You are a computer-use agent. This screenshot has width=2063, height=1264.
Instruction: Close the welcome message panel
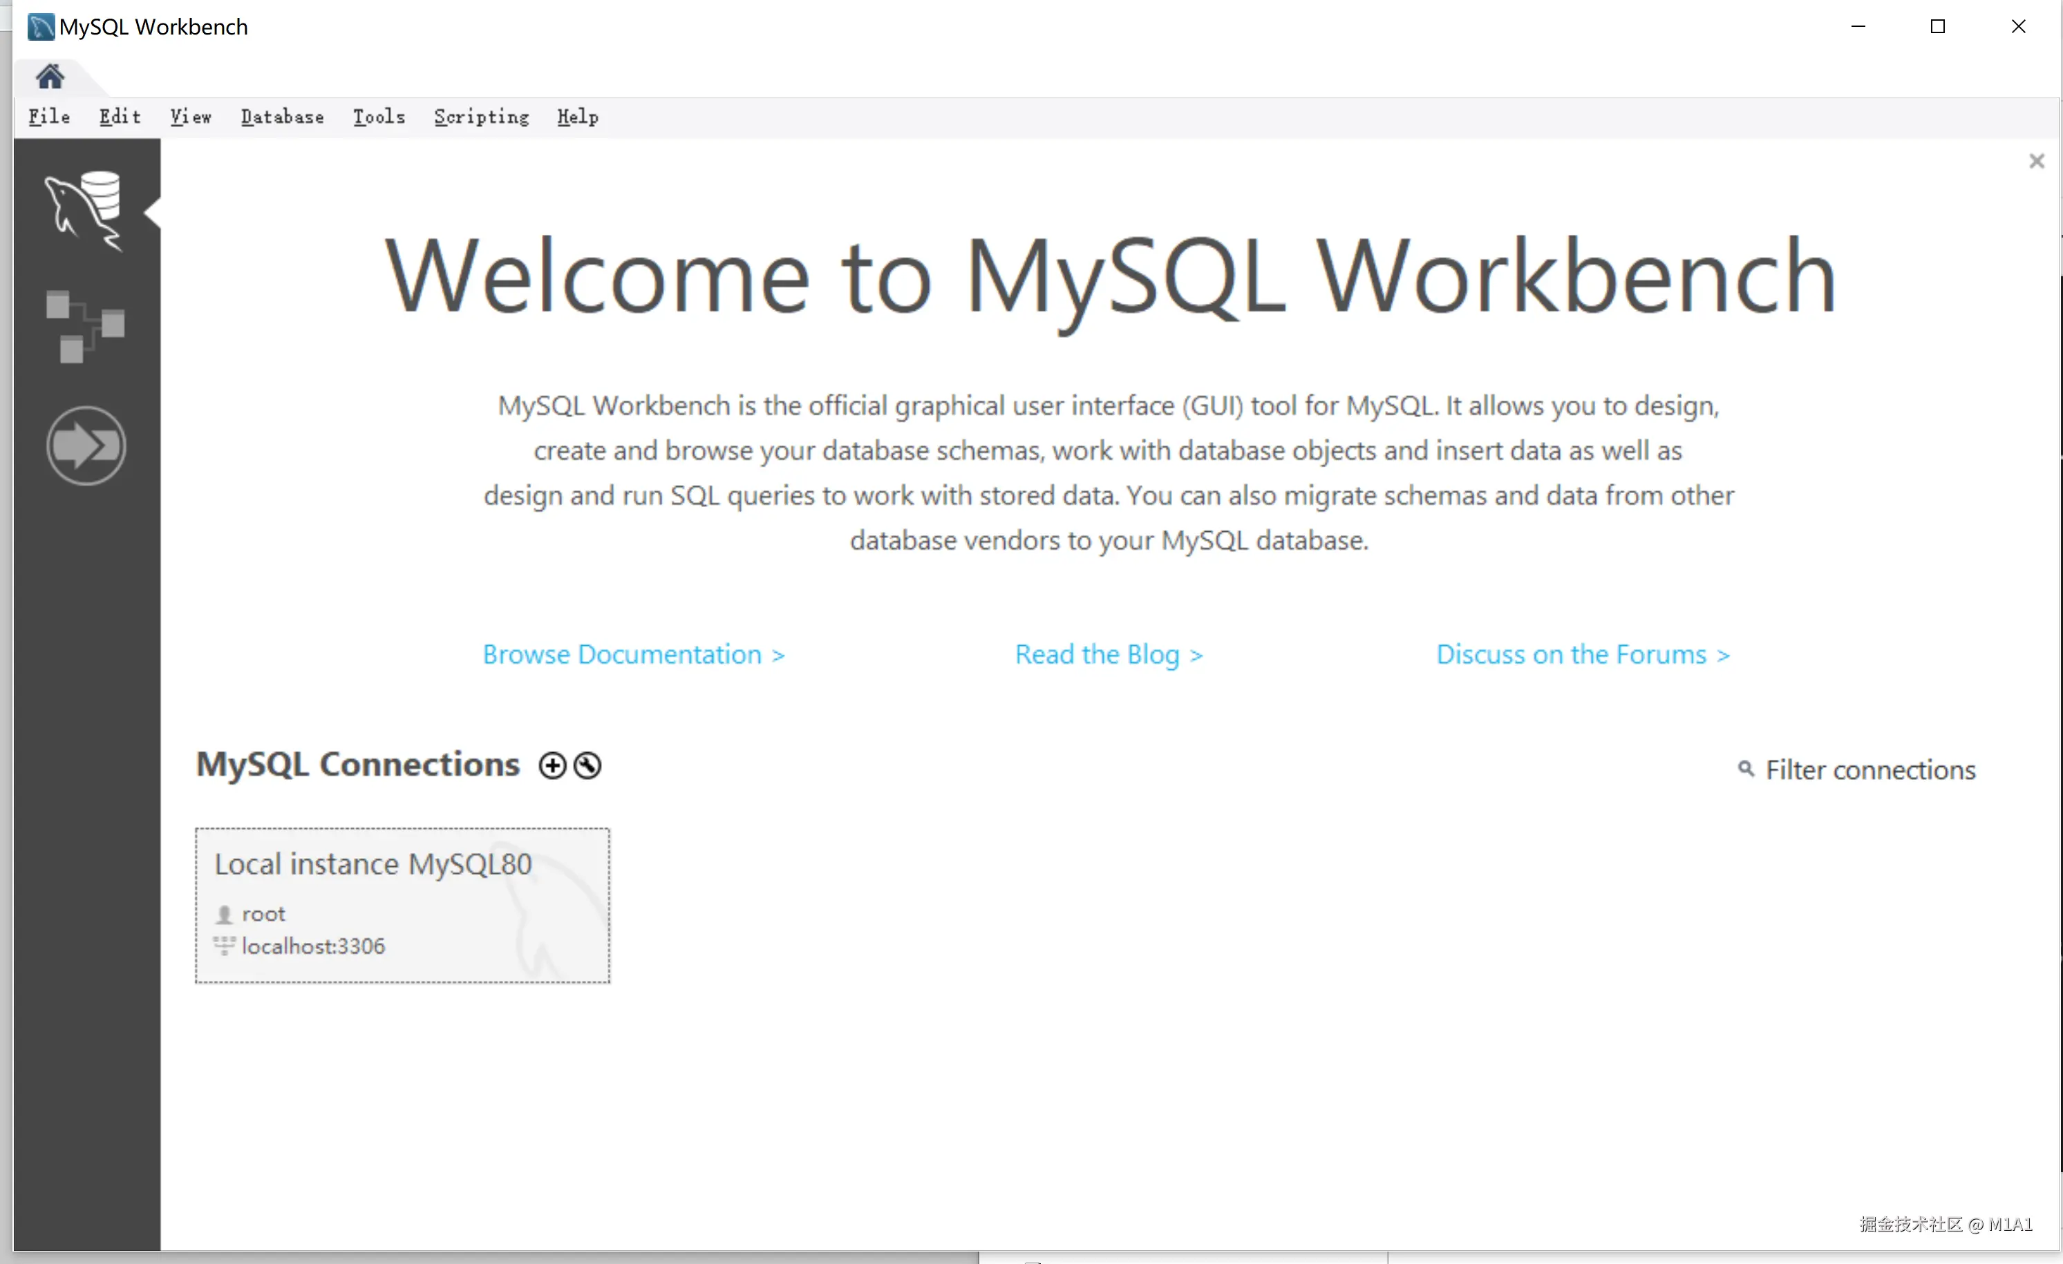[x=2036, y=161]
